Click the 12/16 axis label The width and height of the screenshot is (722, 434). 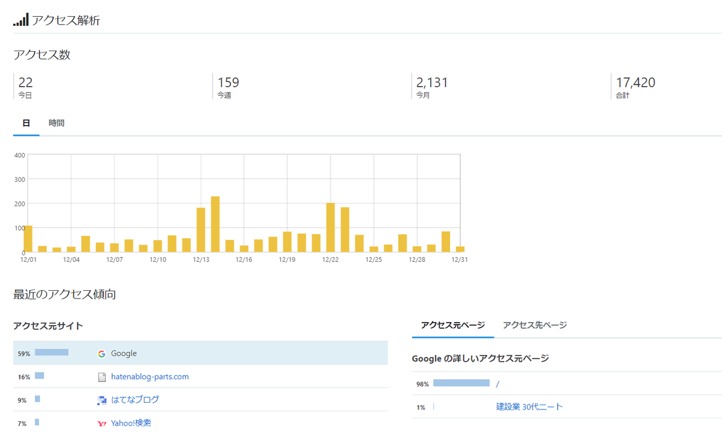244,259
